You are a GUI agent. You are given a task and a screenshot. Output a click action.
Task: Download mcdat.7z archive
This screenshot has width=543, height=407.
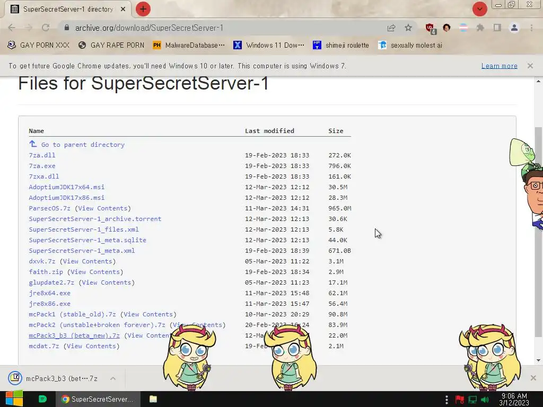point(44,346)
